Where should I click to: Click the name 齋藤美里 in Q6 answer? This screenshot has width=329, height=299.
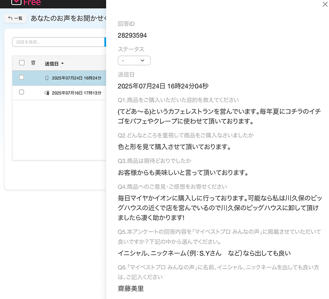131,289
